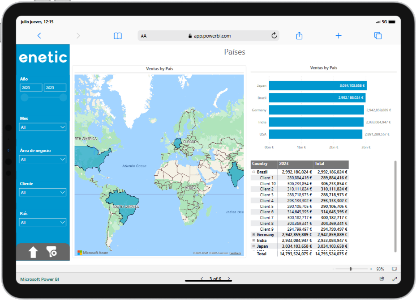The width and height of the screenshot is (416, 300).
Task: Expand the Japan row in table
Action: tap(253, 246)
